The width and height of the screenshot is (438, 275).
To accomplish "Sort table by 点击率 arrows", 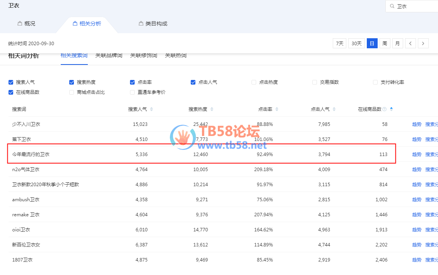I will (277, 109).
